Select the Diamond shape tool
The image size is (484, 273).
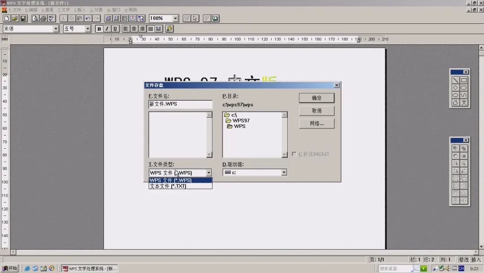[x=456, y=88]
